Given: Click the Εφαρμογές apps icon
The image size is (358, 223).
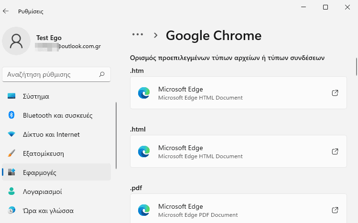Looking at the screenshot, I should point(11,172).
